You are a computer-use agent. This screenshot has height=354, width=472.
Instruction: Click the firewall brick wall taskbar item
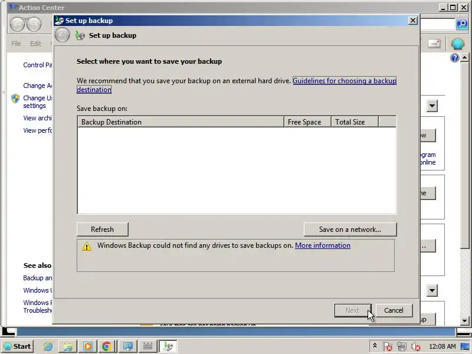pos(147,346)
